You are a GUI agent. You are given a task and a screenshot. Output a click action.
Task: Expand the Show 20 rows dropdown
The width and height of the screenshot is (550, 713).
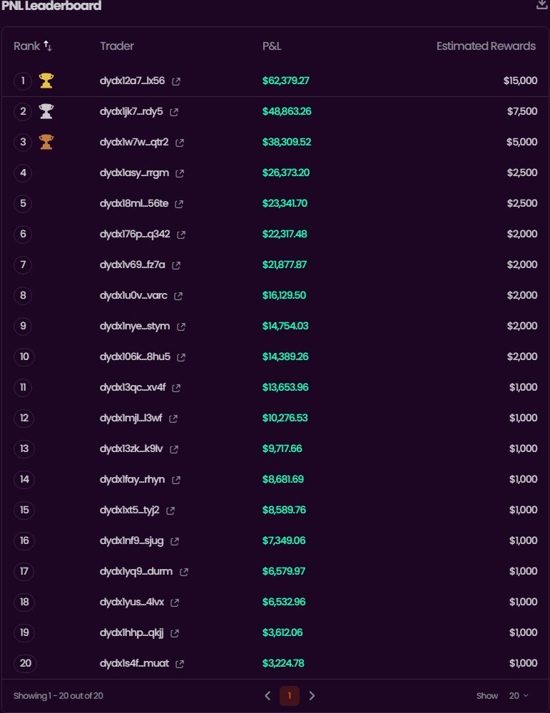(519, 695)
